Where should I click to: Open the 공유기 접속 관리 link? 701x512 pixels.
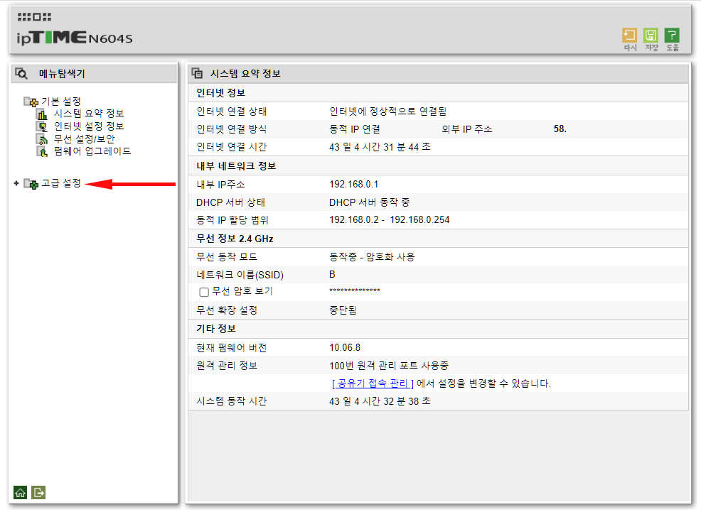[x=373, y=383]
